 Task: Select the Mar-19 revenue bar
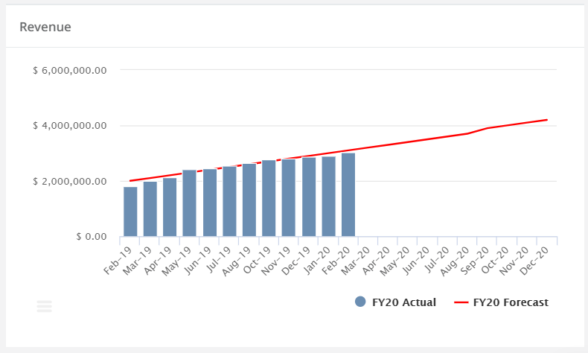[150, 209]
